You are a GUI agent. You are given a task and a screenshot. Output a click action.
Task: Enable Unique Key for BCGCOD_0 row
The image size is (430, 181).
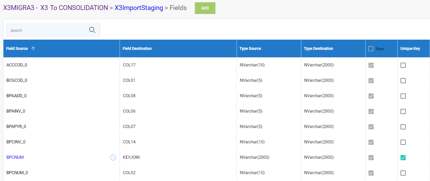point(403,81)
